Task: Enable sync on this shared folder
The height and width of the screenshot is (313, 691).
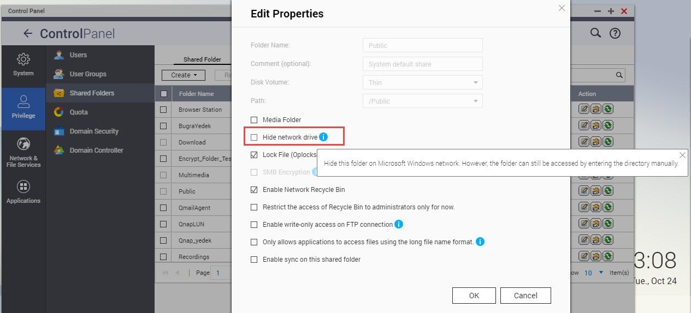Action: click(254, 260)
